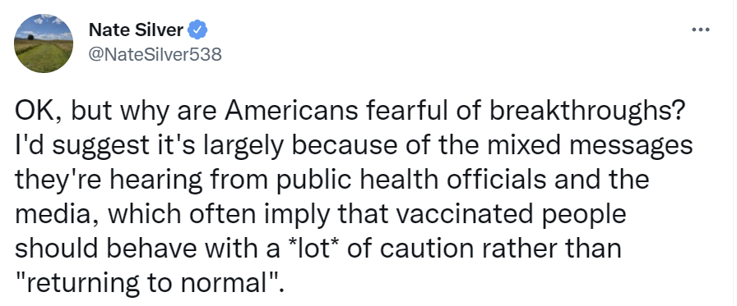Click the word "people" ending fourth line
Screen dimensions: 737x306
[x=581, y=215]
